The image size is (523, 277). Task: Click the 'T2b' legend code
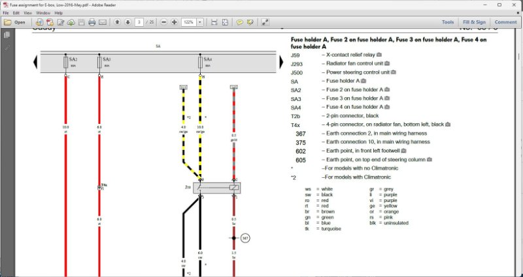pos(295,116)
